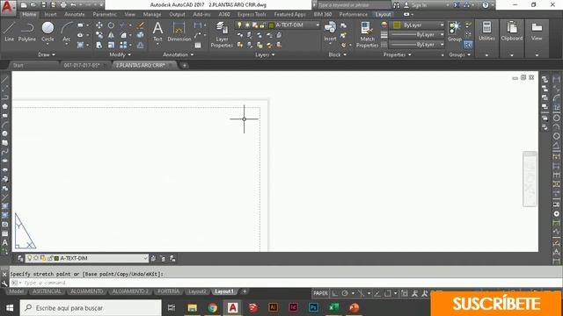Expand the Groups panel
Viewport: 563px width, 316px height.
click(x=459, y=54)
